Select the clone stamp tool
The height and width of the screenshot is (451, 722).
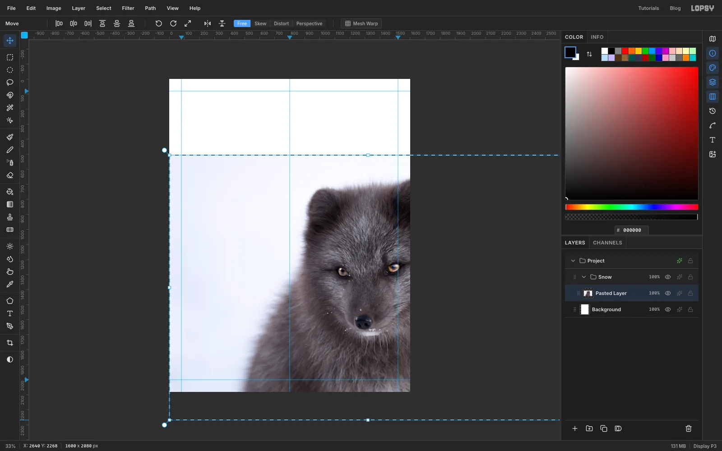(x=10, y=217)
